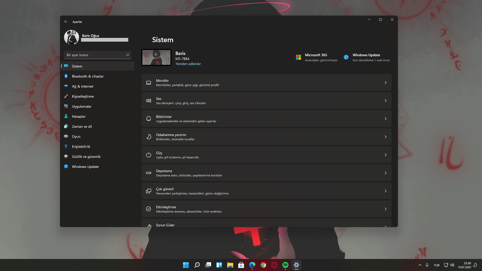Open Bluetooth & cihazlar settings

click(88, 76)
